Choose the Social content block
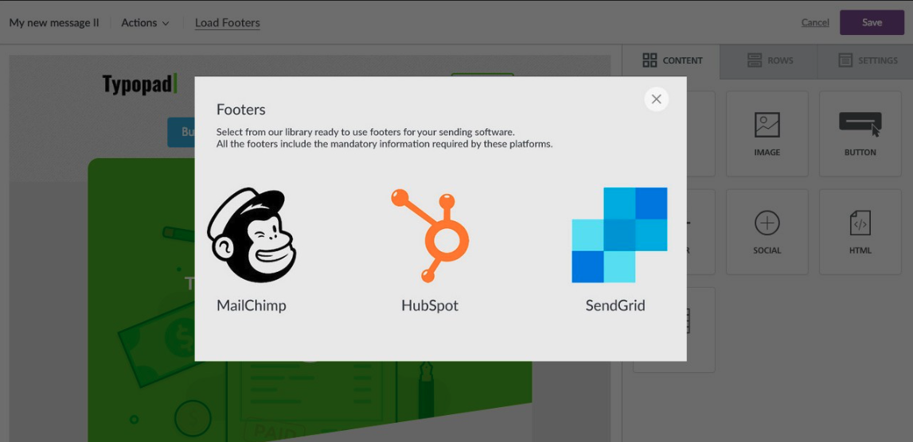 pyautogui.click(x=767, y=224)
